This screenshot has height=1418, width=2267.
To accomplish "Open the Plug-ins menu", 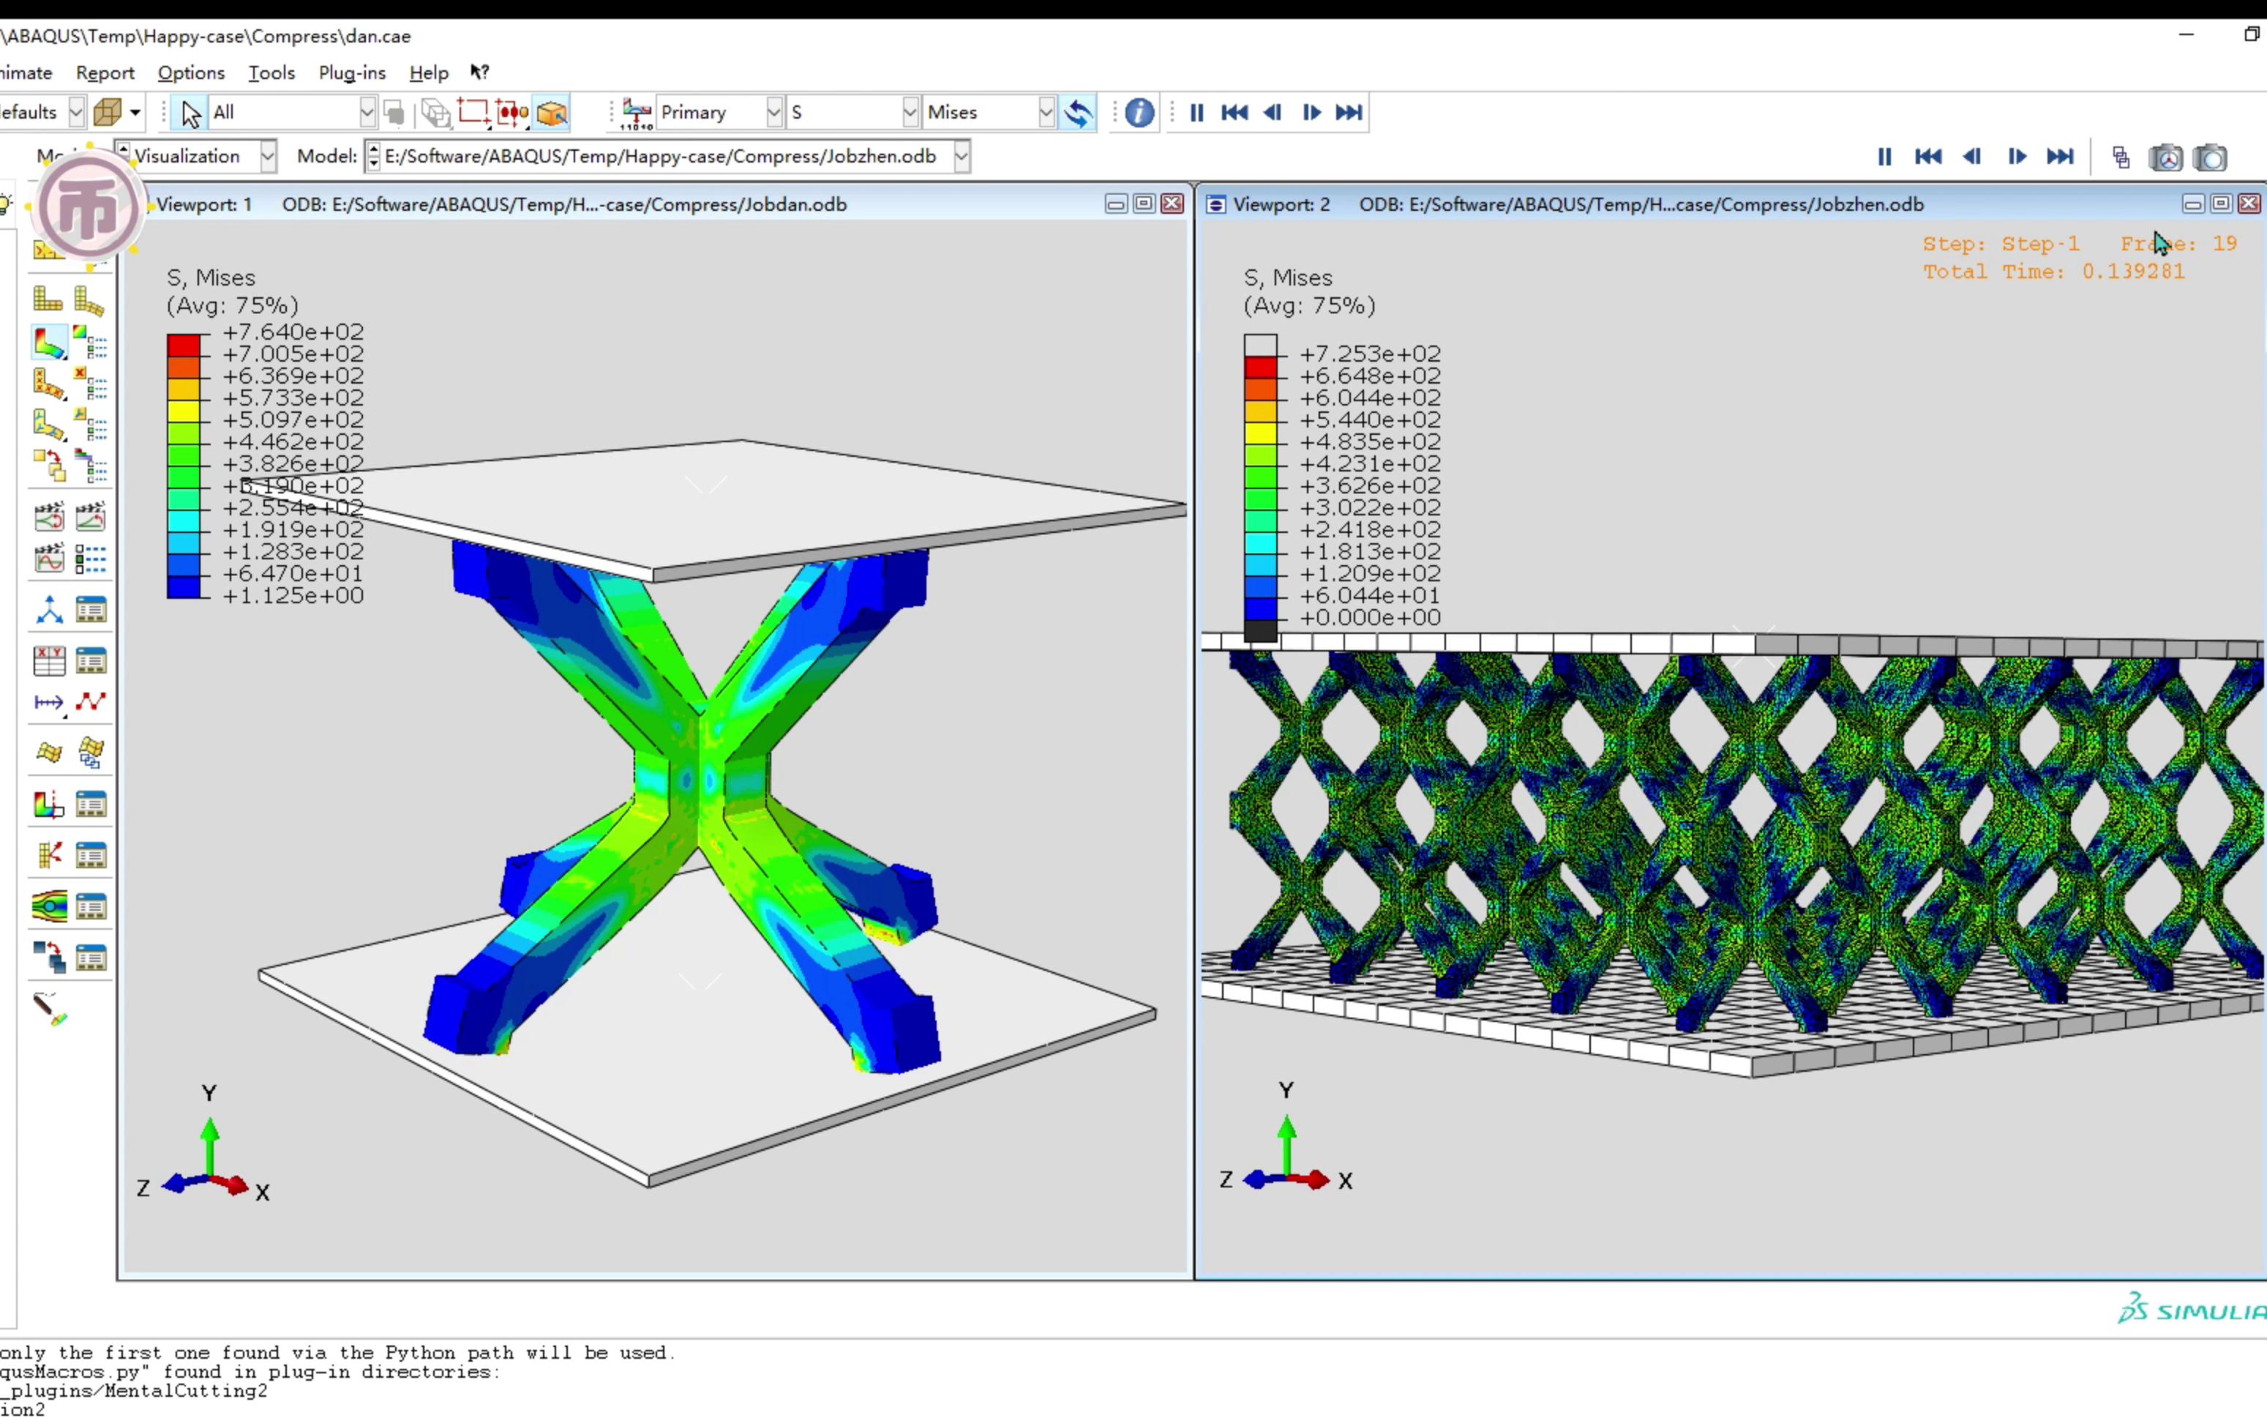I will (351, 72).
